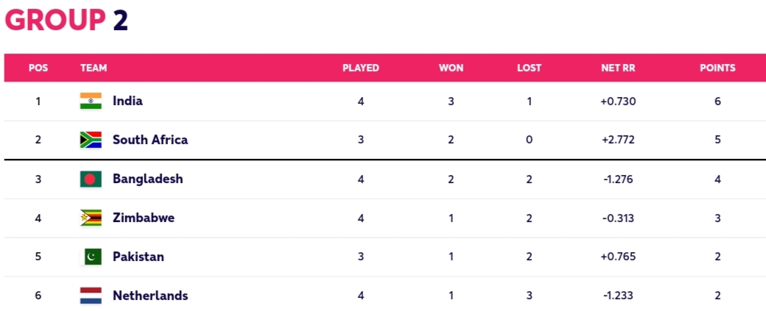This screenshot has height=311, width=766.
Task: Select the Bangladesh flag icon
Action: tap(91, 179)
